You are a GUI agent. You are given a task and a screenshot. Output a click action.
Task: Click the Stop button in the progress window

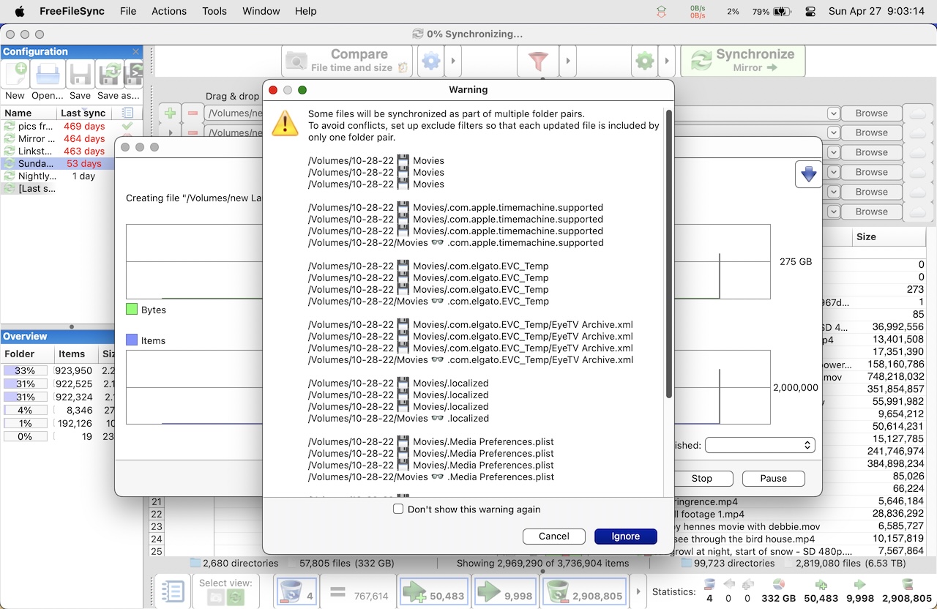tap(701, 478)
